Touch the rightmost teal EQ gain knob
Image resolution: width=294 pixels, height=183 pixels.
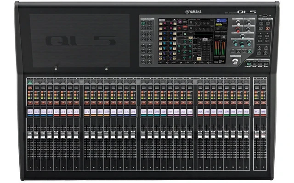[249, 44]
